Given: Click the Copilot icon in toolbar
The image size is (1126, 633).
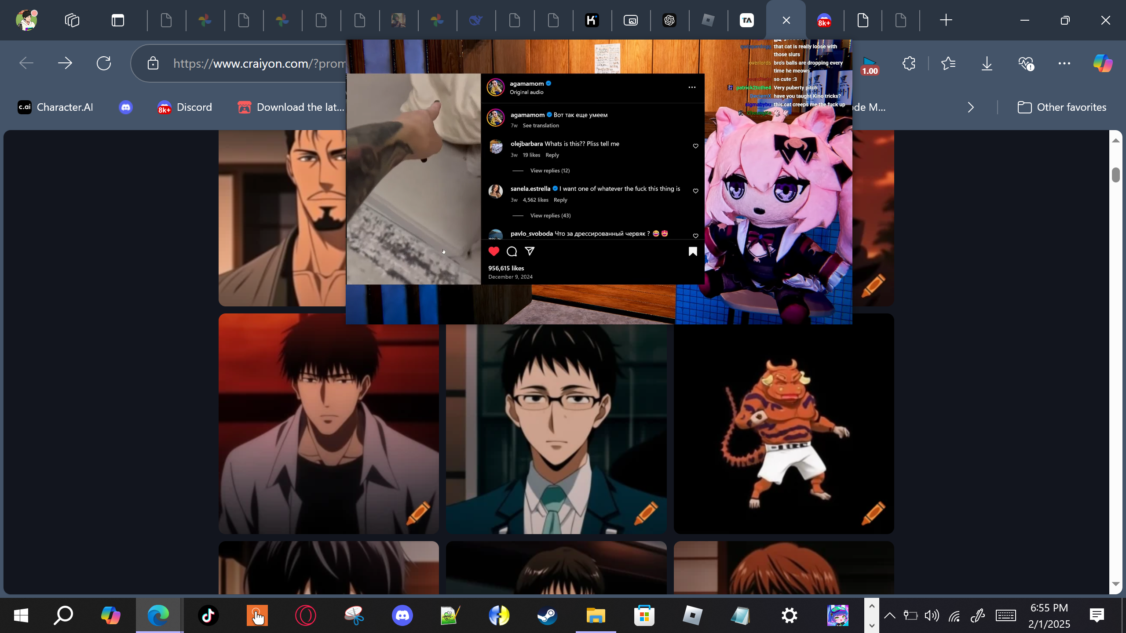Looking at the screenshot, I should 1102,63.
